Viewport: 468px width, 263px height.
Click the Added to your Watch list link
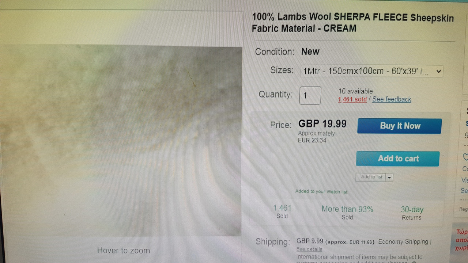pyautogui.click(x=321, y=191)
